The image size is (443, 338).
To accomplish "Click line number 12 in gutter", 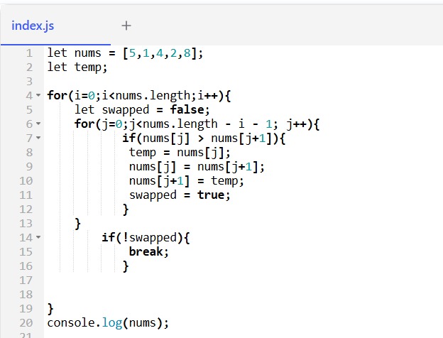I will coord(26,209).
